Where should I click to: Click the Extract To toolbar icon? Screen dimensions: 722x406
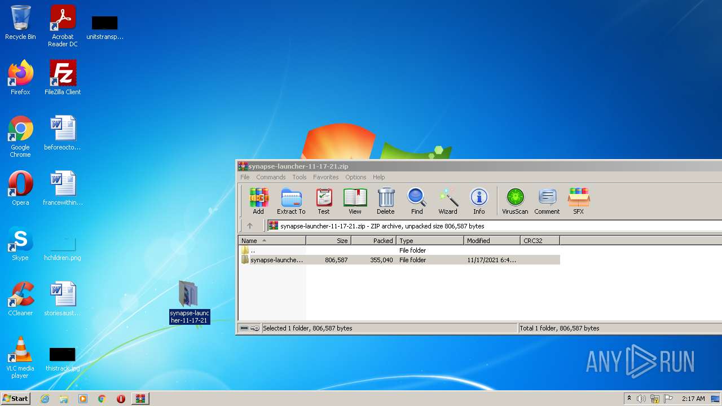[x=291, y=201]
